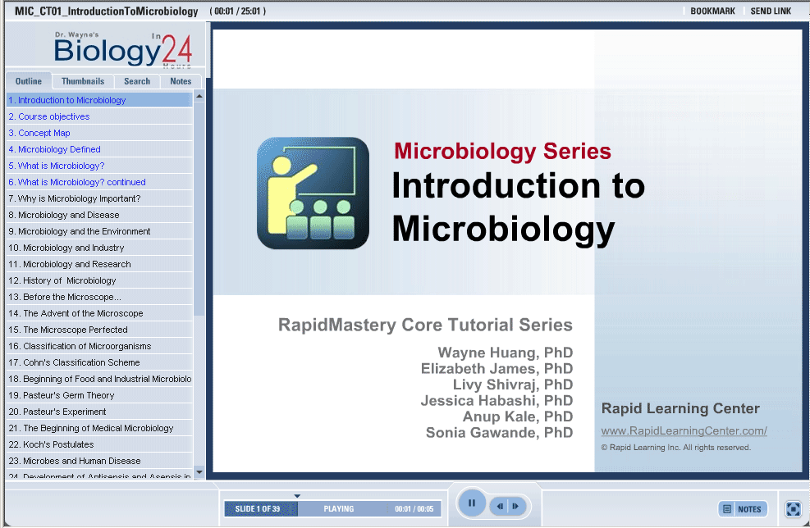Toggle full screen view icon
The width and height of the screenshot is (810, 528).
click(x=793, y=509)
